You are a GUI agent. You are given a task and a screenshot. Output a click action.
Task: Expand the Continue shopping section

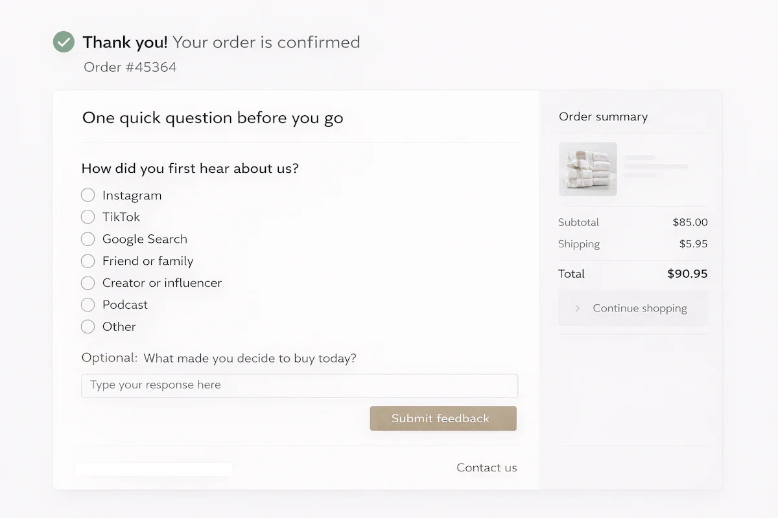(x=632, y=308)
